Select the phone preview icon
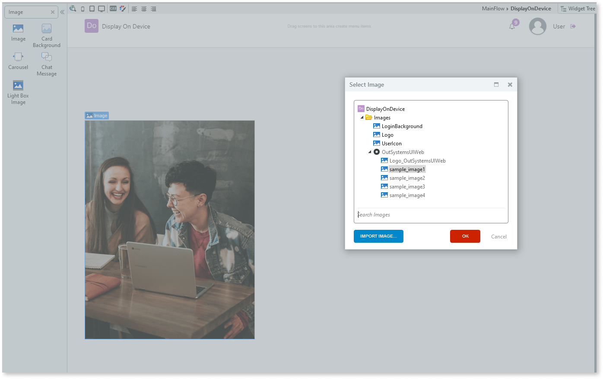This screenshot has height=379, width=603. [x=83, y=8]
